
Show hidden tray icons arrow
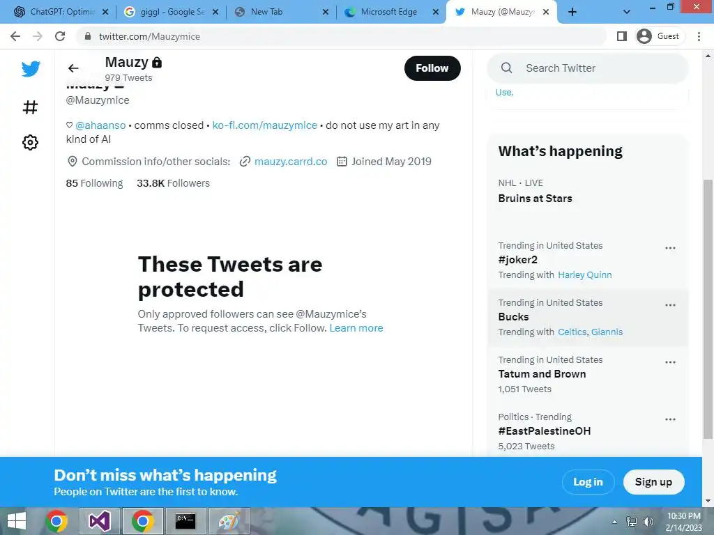coord(614,522)
